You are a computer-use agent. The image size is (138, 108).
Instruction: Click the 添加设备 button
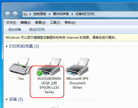point(15,30)
